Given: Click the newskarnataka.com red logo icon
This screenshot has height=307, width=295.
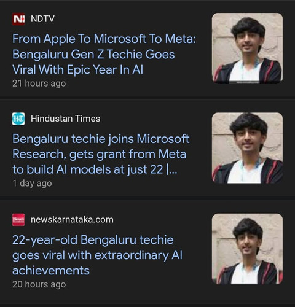Looking at the screenshot, I should pyautogui.click(x=18, y=220).
